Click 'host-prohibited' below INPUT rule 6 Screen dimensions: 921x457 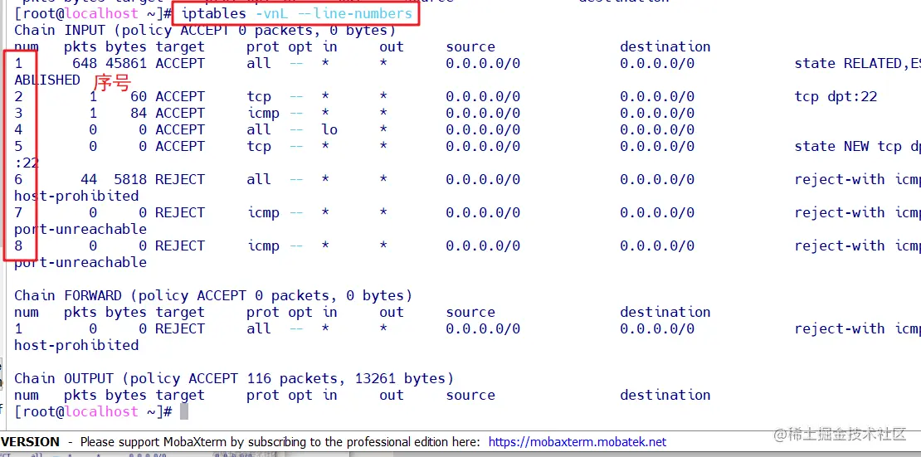76,196
